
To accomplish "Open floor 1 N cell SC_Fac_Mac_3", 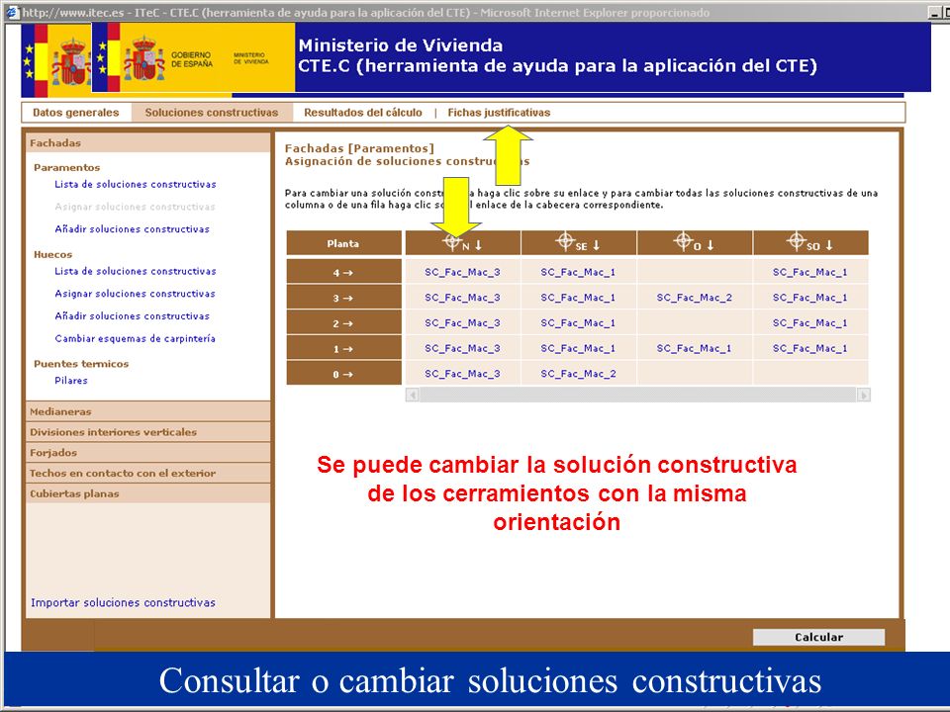I will (462, 349).
